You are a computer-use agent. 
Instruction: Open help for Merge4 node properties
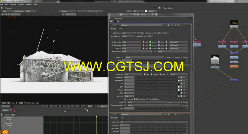183,25
